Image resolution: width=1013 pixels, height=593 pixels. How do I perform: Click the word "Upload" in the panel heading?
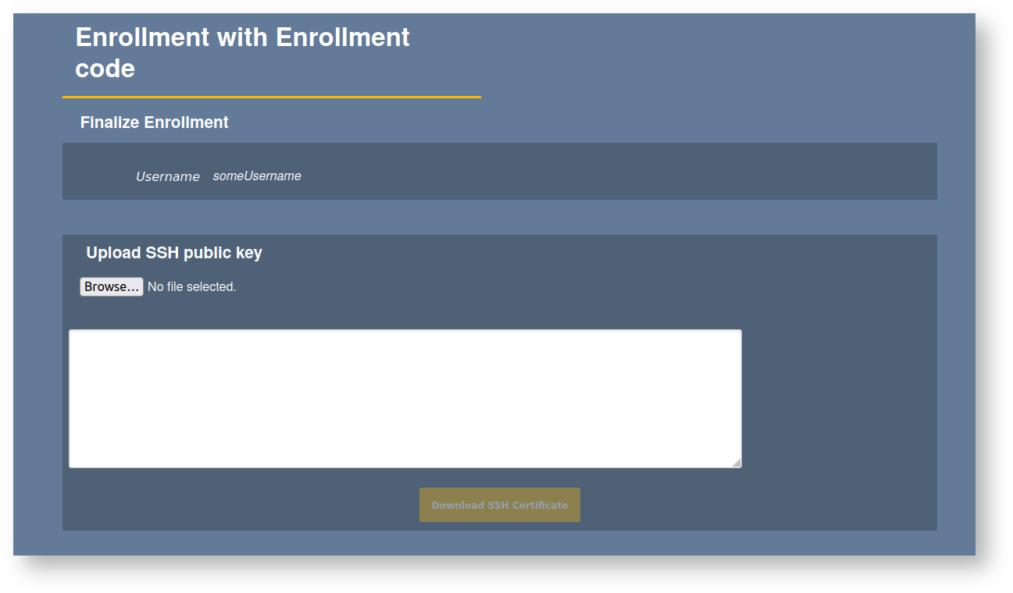(x=113, y=253)
